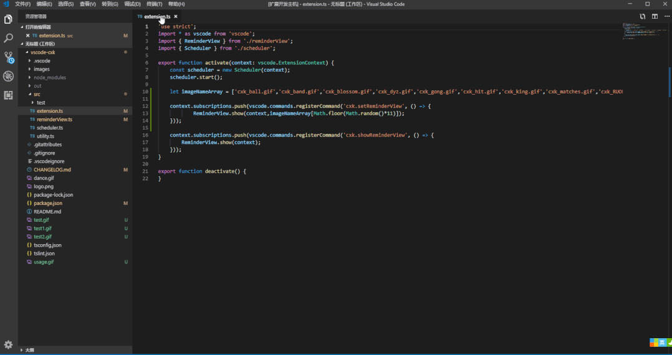This screenshot has height=355, width=672.
Task: Open the editor More Actions ellipsis
Action: pyautogui.click(x=666, y=17)
